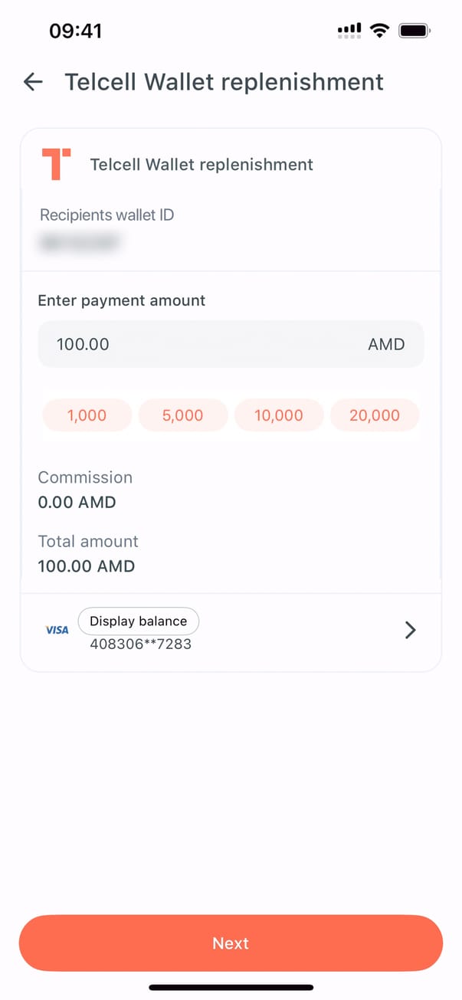Click the orange Telcell logo icon

tap(56, 164)
